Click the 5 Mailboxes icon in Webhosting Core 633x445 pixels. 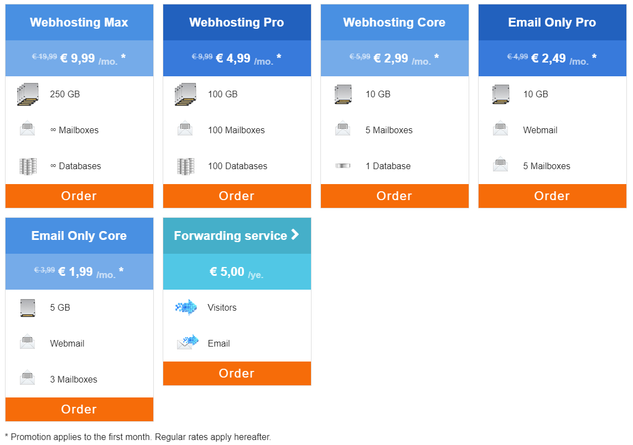coord(343,130)
